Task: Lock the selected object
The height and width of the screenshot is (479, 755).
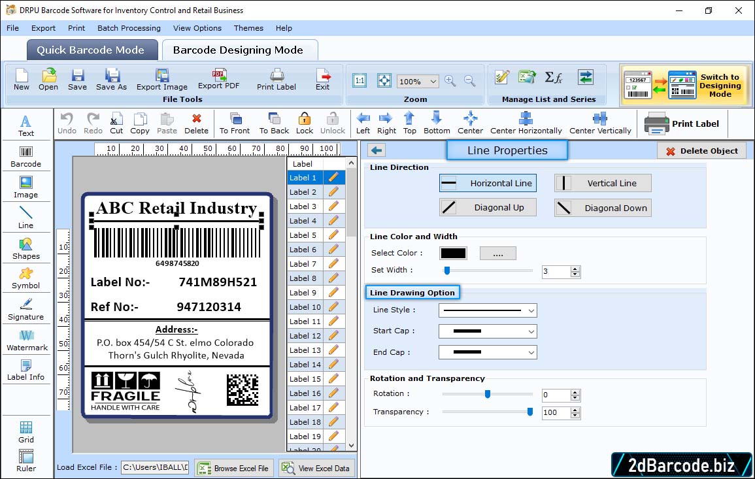Action: pos(305,124)
